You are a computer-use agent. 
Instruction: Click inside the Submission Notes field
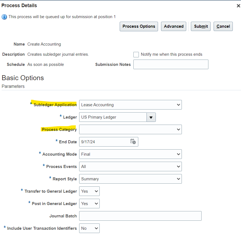(171, 64)
